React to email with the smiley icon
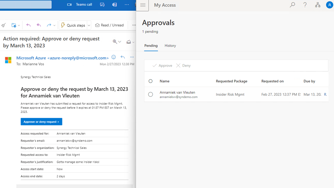The image size is (334, 188). pyautogui.click(x=113, y=57)
